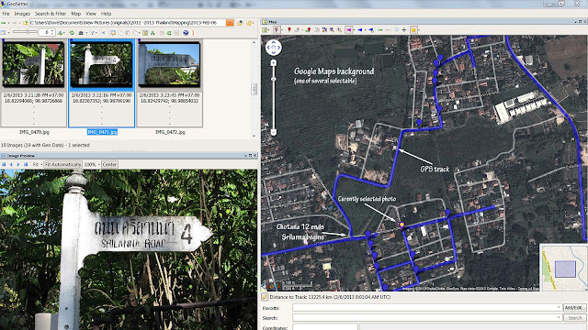Click the zoom to markers magnifier icon
Viewport: 588px width, 330px height.
[332, 29]
